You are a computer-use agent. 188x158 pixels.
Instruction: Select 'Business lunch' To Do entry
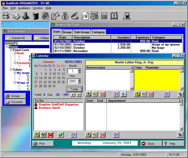(50, 108)
